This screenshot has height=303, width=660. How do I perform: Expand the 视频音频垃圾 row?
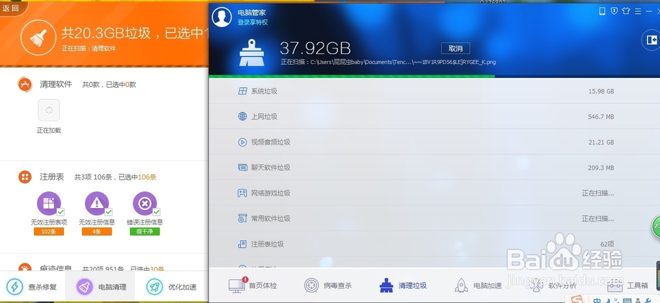tap(434, 142)
